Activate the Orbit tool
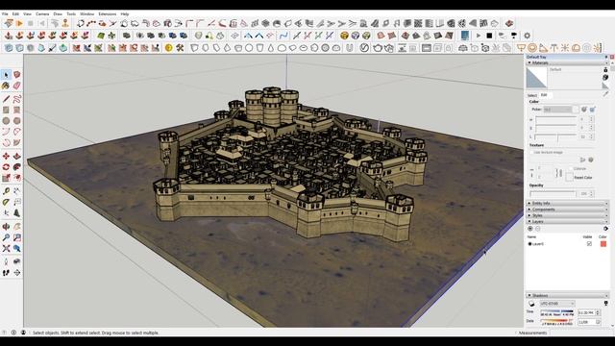This screenshot has height=346, width=615. [x=6, y=227]
